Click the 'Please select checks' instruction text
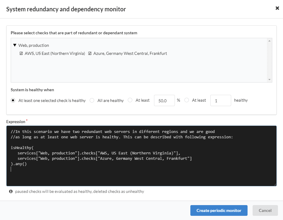This screenshot has height=220, width=283. (x=74, y=33)
